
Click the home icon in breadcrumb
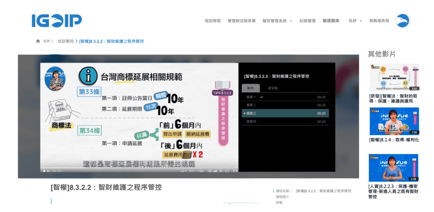(x=38, y=41)
